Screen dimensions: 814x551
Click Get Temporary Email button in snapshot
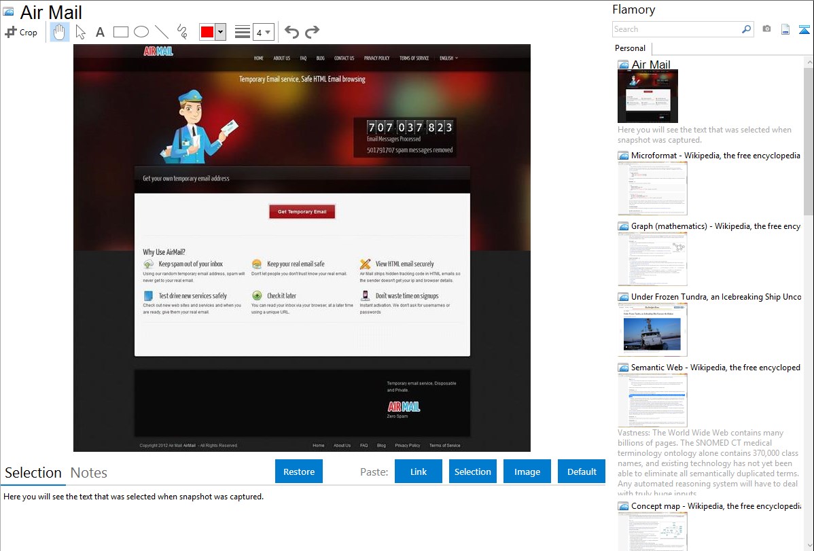tap(302, 211)
